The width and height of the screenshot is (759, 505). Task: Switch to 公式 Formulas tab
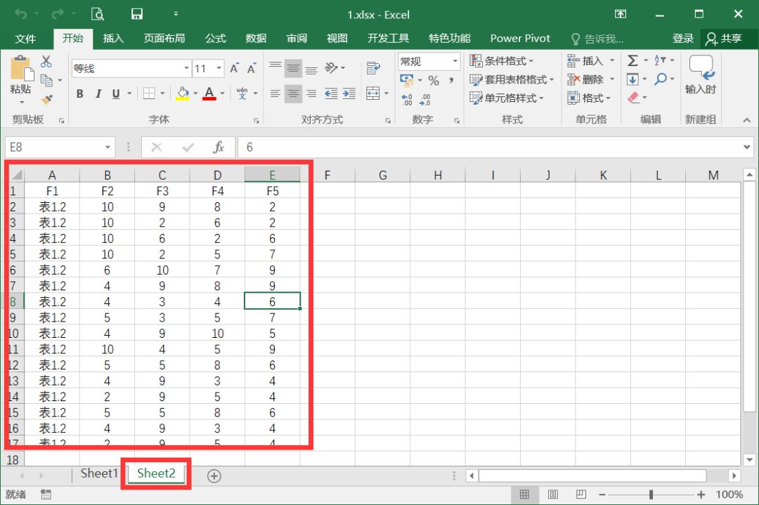(216, 39)
